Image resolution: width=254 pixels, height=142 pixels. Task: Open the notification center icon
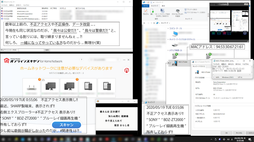tap(250, 139)
